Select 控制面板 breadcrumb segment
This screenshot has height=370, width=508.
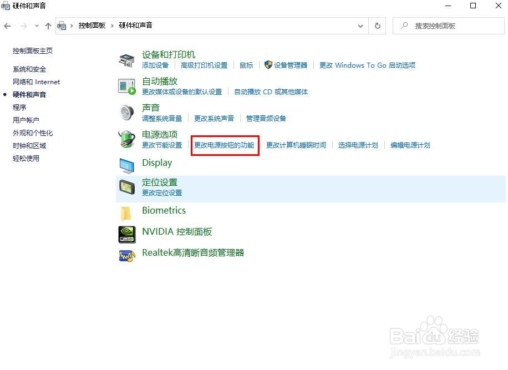[x=92, y=26]
